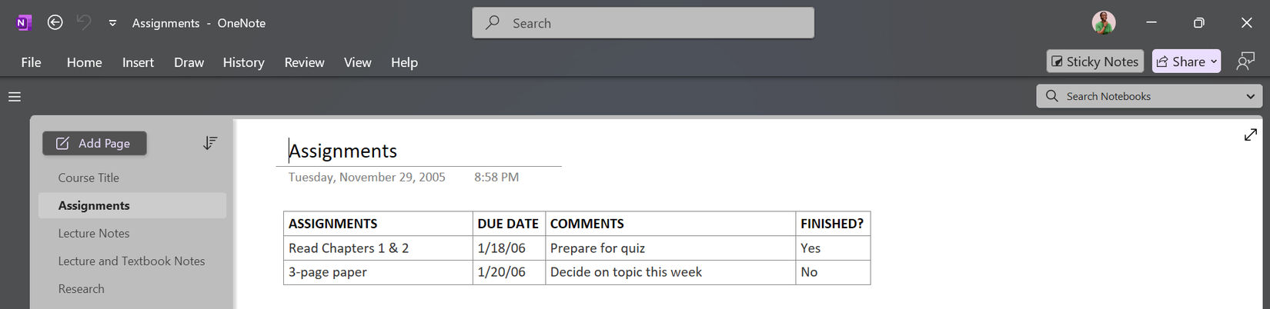The width and height of the screenshot is (1270, 309).
Task: Click the Undo icon
Action: (x=84, y=23)
